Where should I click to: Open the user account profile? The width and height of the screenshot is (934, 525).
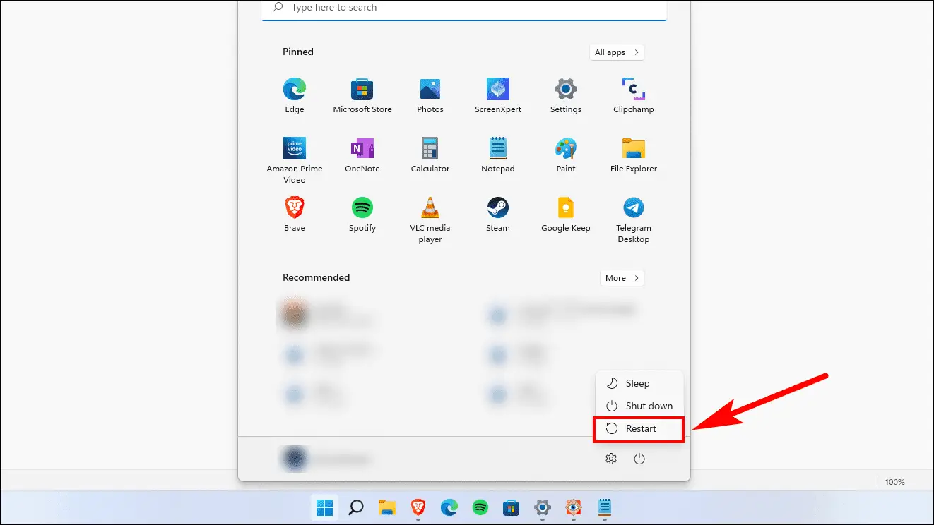coord(326,459)
